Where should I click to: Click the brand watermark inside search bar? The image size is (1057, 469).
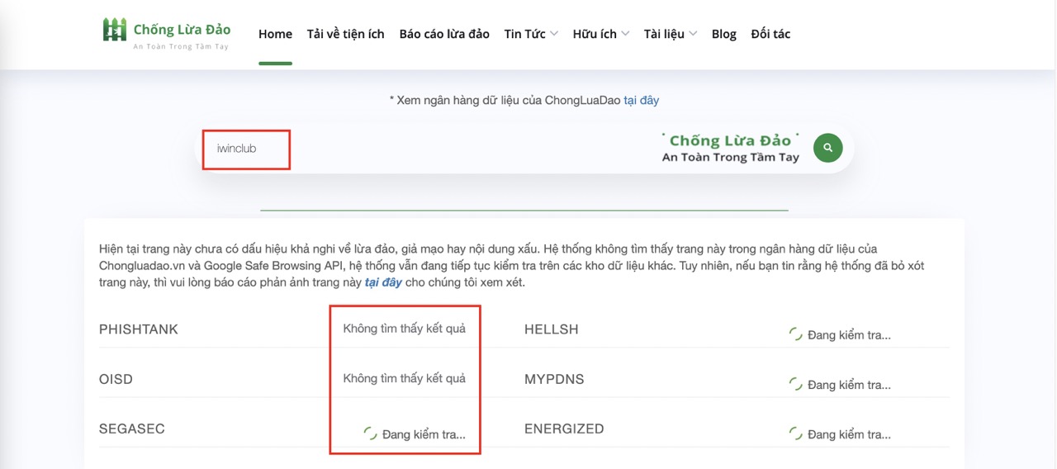(730, 148)
